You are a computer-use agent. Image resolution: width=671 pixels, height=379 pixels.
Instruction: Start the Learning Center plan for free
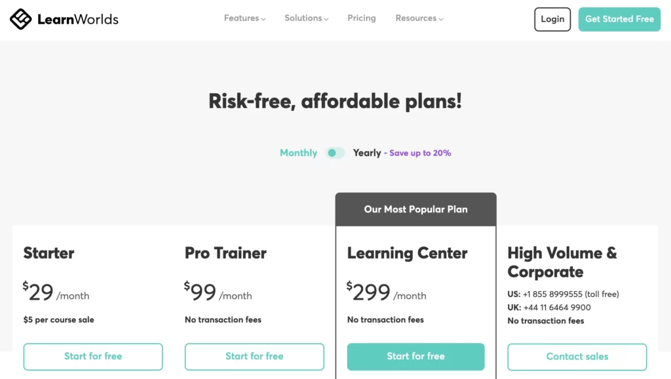415,356
